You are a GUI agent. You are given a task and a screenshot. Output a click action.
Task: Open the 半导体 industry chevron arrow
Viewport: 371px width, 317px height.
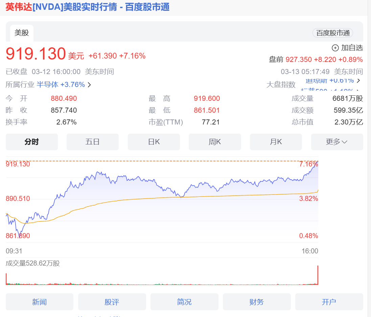(x=89, y=85)
